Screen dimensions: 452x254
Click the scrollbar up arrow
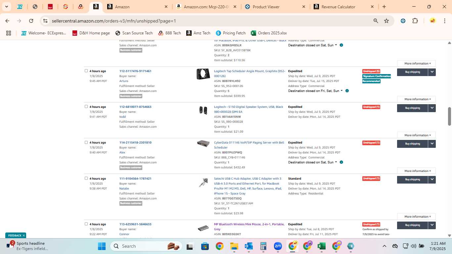coord(449,43)
